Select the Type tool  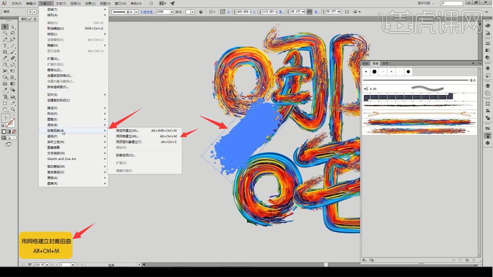pyautogui.click(x=5, y=46)
